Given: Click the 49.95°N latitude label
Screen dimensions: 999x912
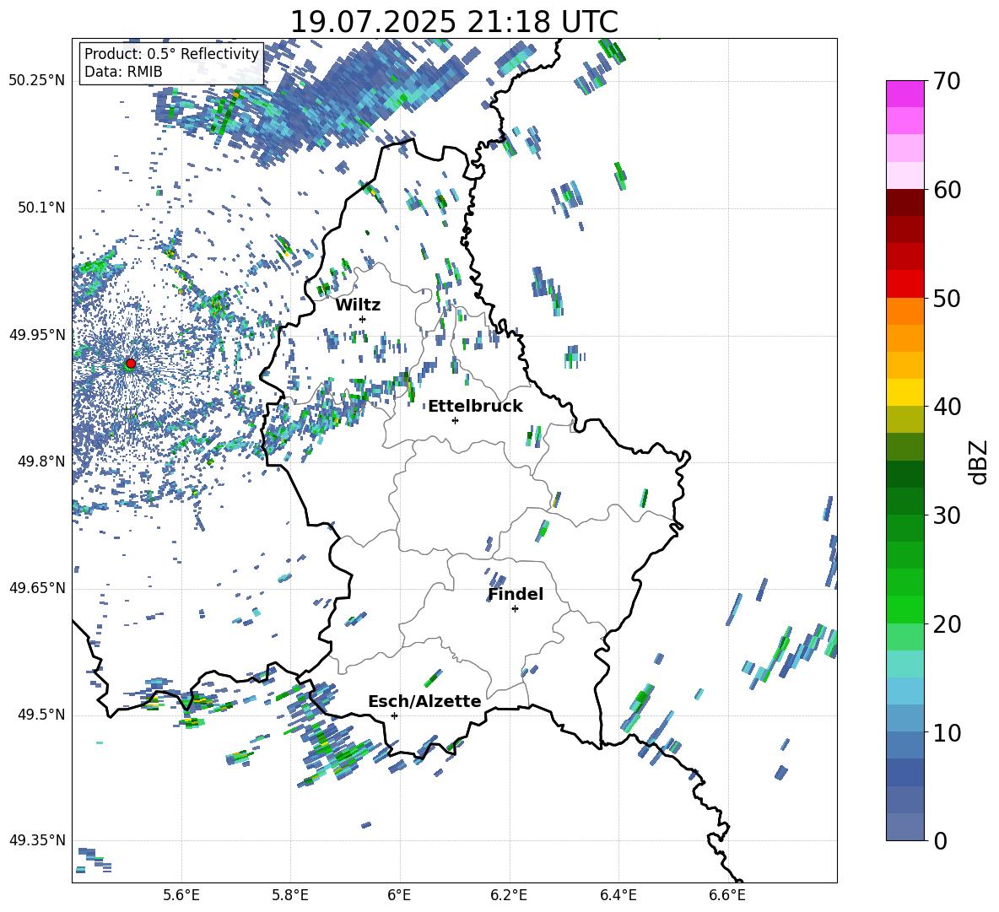Looking at the screenshot, I should coord(37,334).
